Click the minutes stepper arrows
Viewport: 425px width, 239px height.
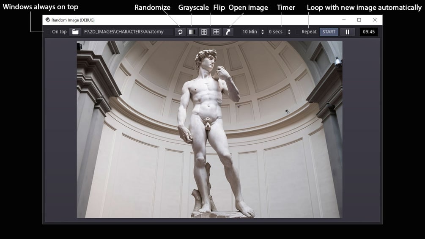click(x=262, y=32)
